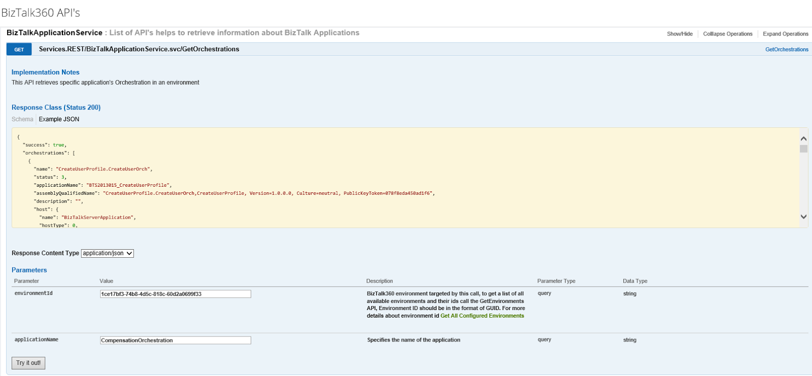Click the 'Data Type' column header
This screenshot has width=812, height=376.
tap(635, 281)
